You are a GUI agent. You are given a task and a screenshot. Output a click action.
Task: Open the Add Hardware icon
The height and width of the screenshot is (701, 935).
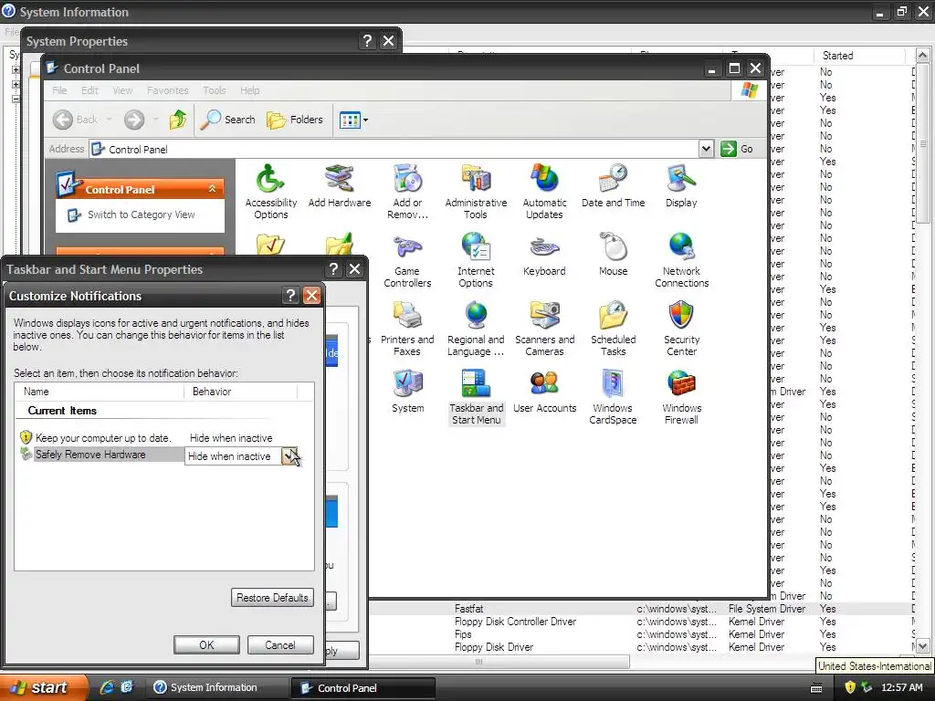click(x=340, y=186)
